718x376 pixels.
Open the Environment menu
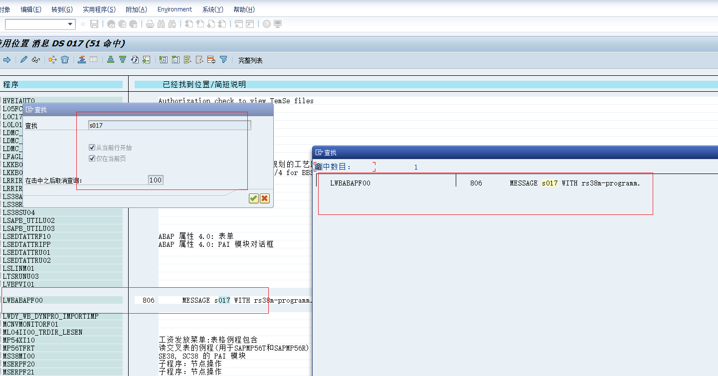tap(175, 9)
